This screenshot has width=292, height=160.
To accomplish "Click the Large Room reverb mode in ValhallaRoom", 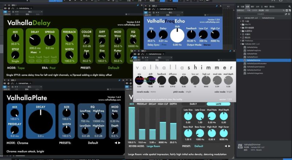I will coord(153,146).
